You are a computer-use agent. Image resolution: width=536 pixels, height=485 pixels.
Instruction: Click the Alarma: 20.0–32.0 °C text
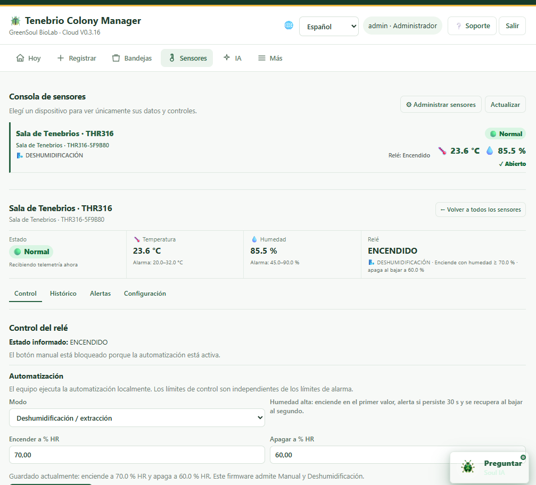(158, 263)
